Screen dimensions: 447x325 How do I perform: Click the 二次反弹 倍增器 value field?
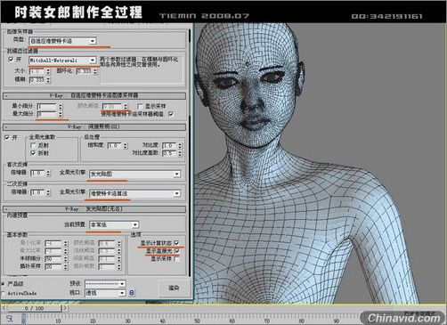tap(37, 192)
